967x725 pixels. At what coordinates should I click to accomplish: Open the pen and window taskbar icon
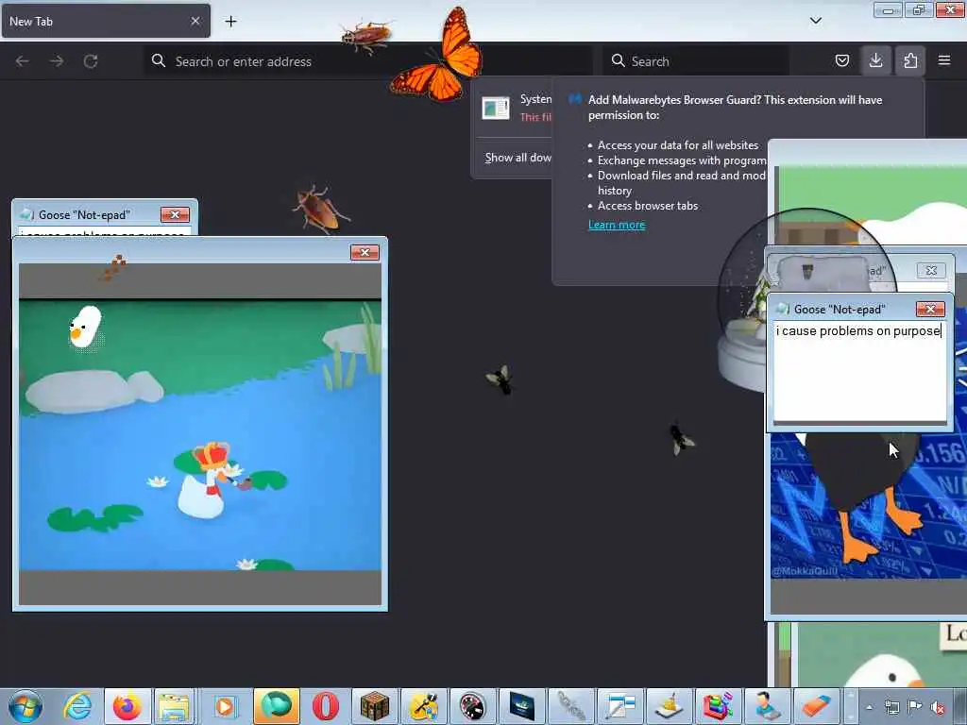[x=619, y=706]
